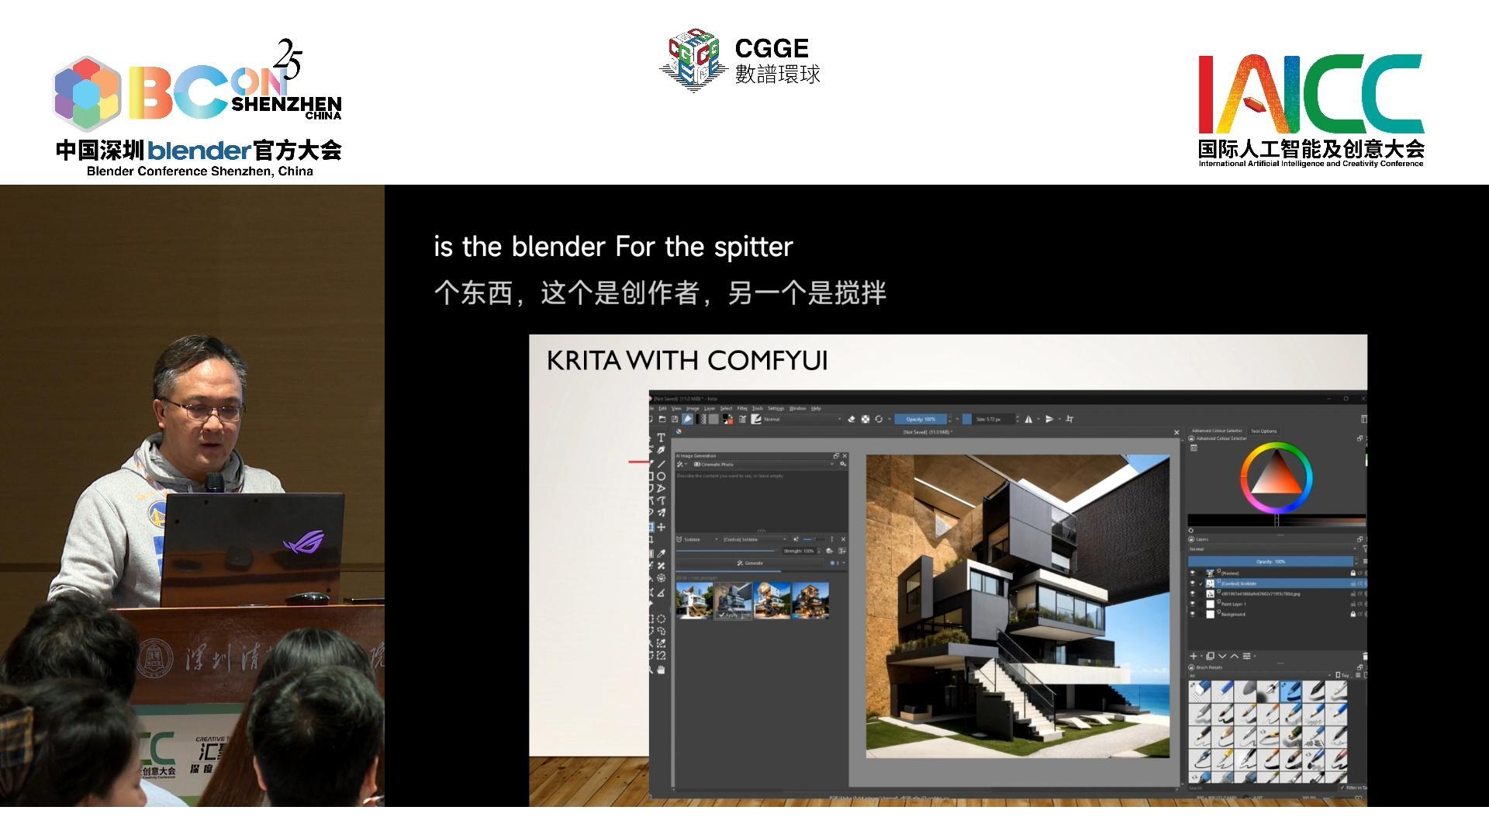Click the wrap-around mode icon
This screenshot has height=838, width=1489.
tap(1070, 419)
